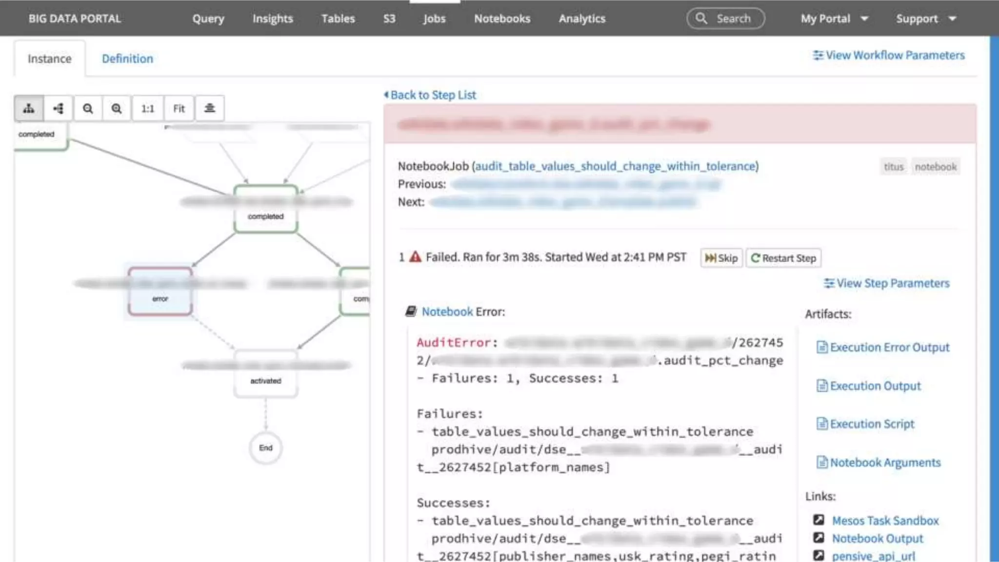
Task: Skip the failed step
Action: pos(721,258)
